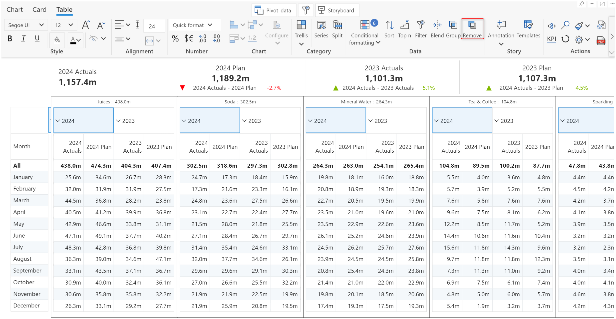Click the Storyboard button

[337, 10]
